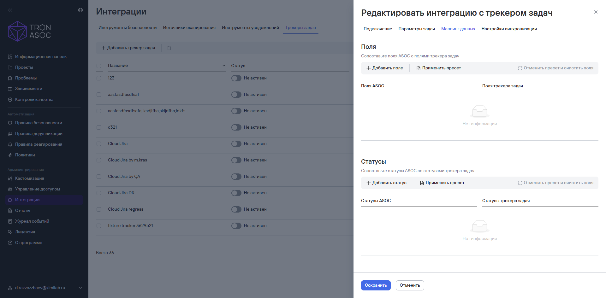This screenshot has width=606, height=298.
Task: Click Сохранить button
Action: click(376, 285)
